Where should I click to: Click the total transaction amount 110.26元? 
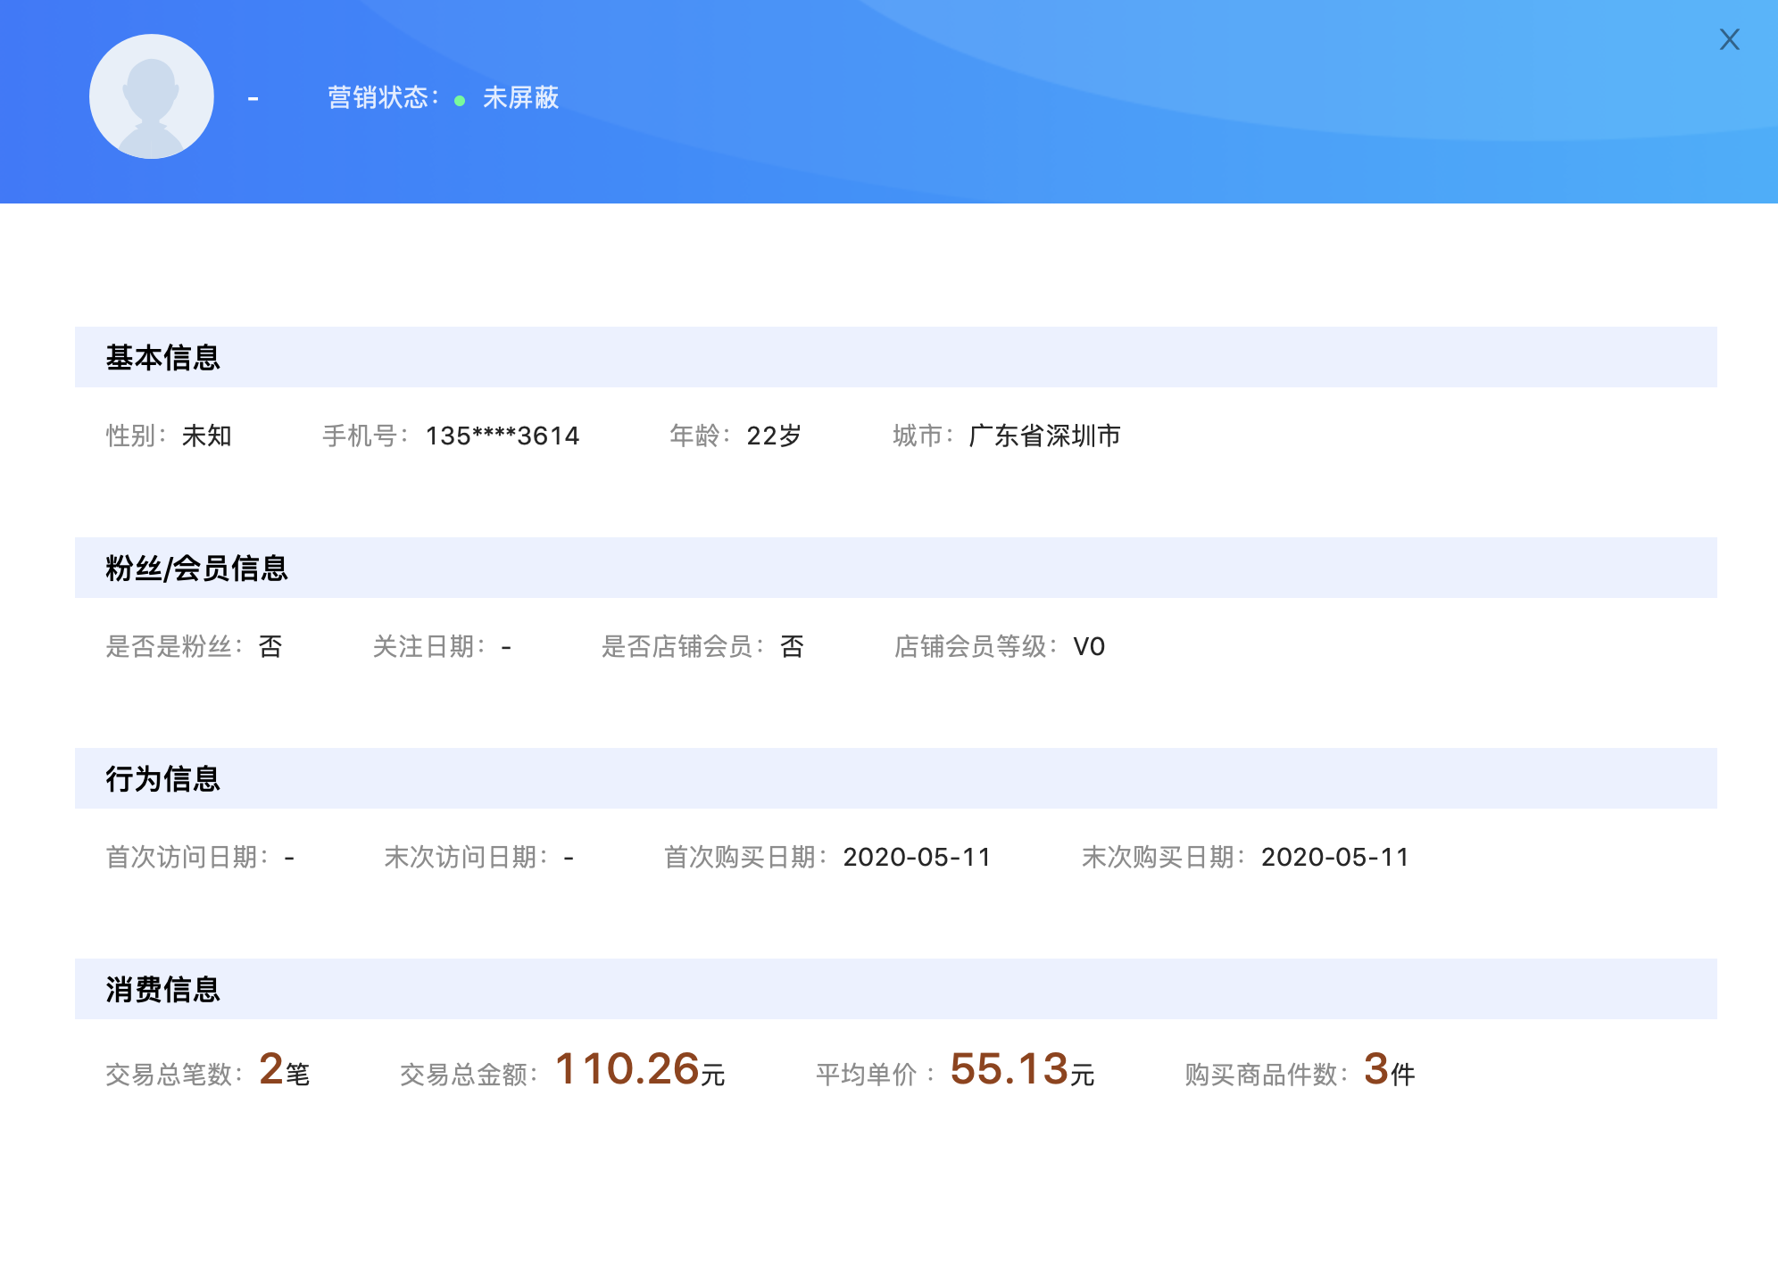point(639,1069)
